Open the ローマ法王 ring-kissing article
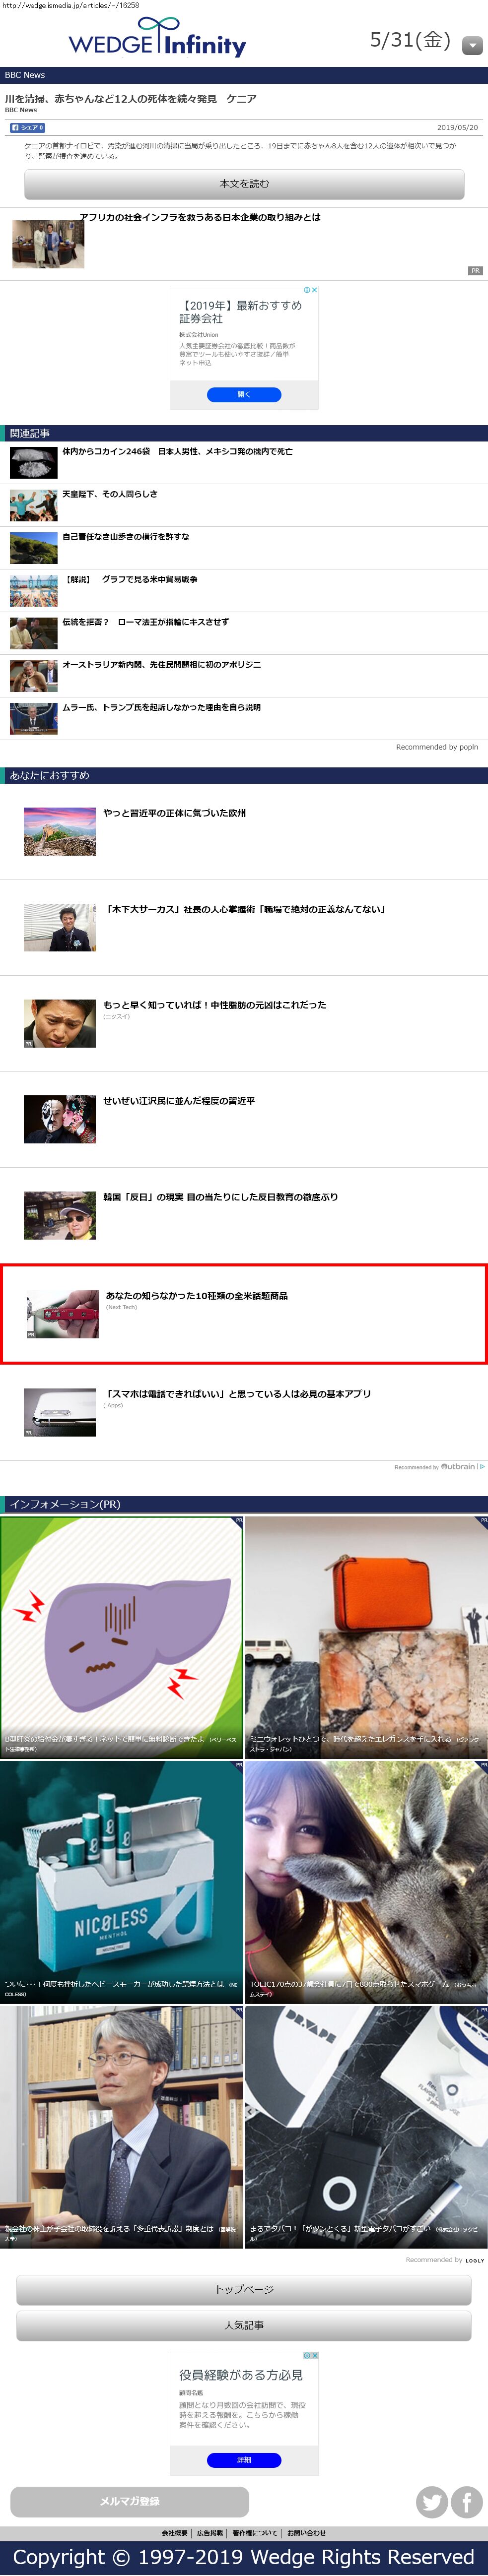 click(146, 622)
